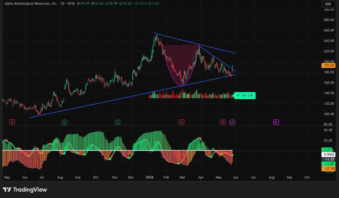Click the 25.00 indicator axis label

[328, 140]
